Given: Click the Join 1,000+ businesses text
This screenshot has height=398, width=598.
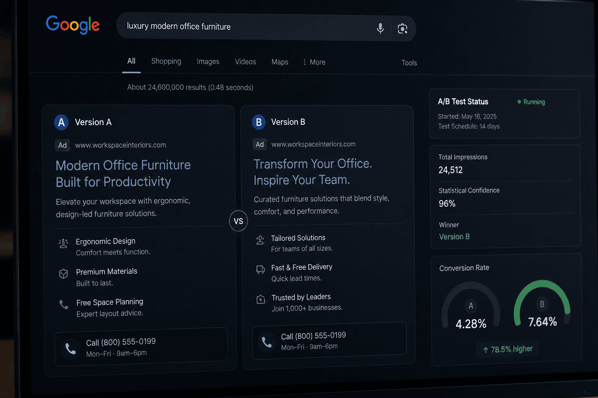Looking at the screenshot, I should tap(307, 308).
